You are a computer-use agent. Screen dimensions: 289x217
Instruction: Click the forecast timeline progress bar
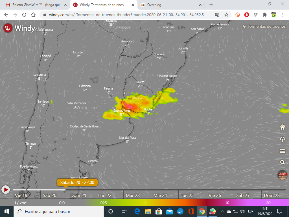(149, 190)
